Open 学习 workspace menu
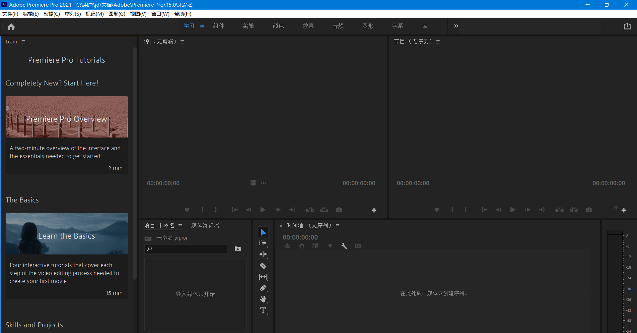 coord(202,27)
